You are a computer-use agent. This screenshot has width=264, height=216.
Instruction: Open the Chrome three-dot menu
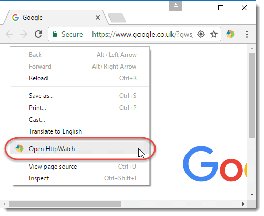247,34
